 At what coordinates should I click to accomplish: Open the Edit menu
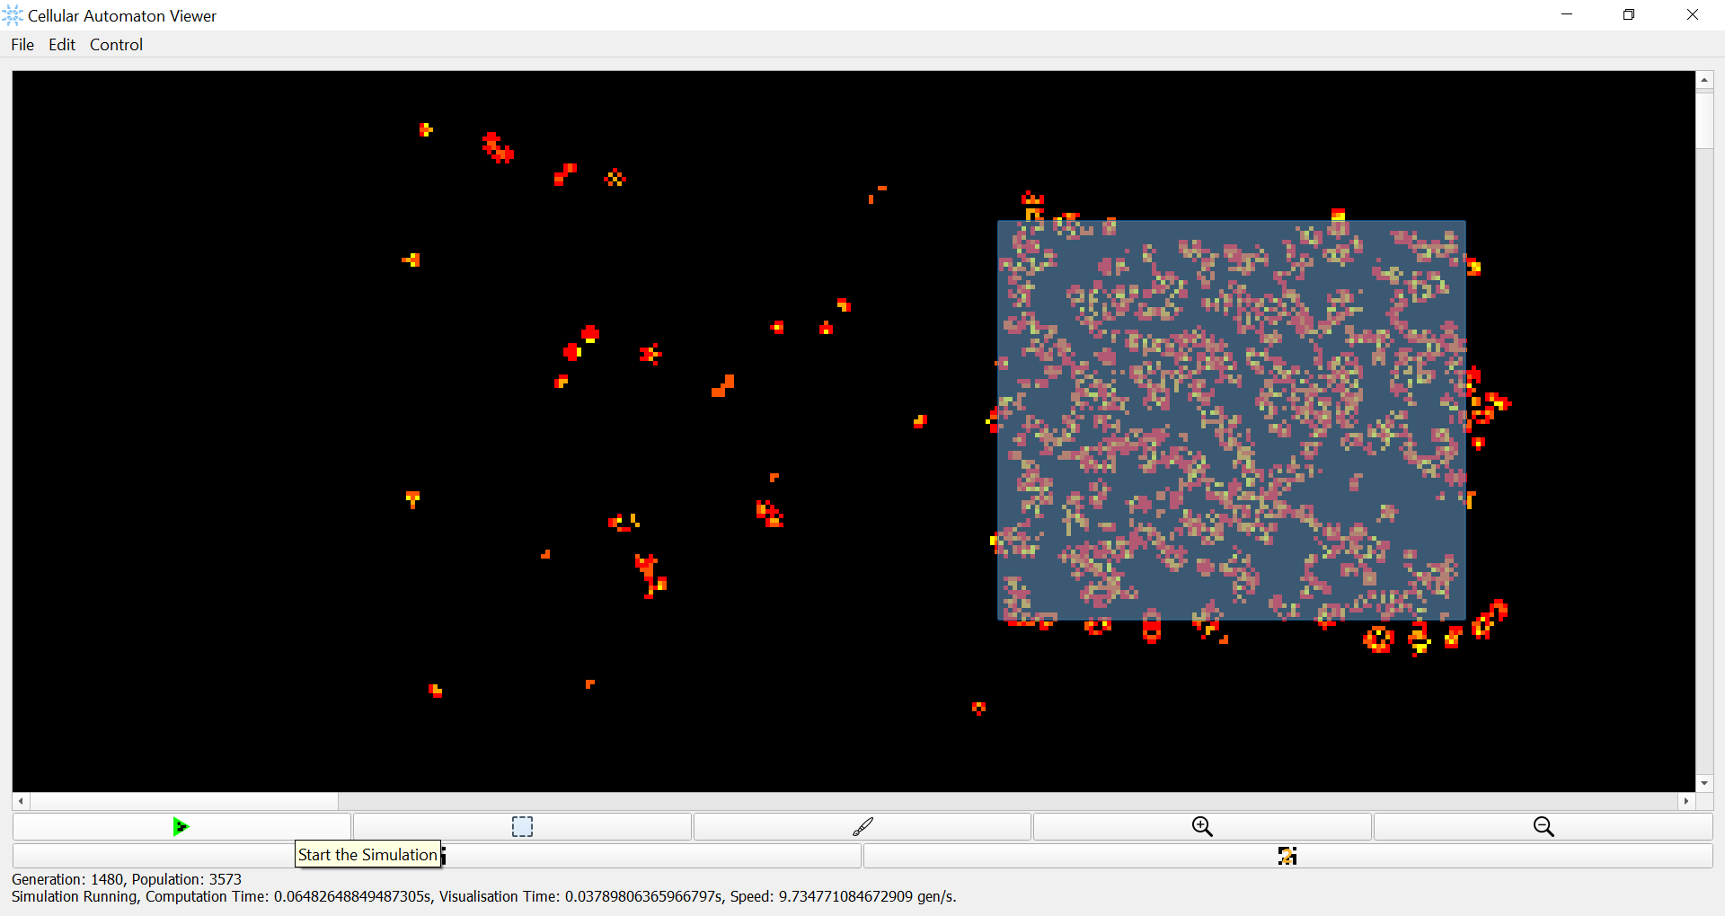pyautogui.click(x=62, y=45)
